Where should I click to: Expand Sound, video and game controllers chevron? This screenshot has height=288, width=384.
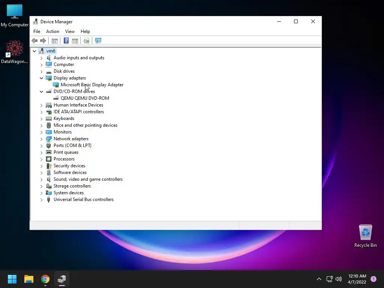coord(41,180)
